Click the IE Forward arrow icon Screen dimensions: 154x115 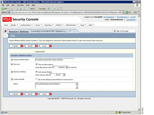click(x=12, y=9)
